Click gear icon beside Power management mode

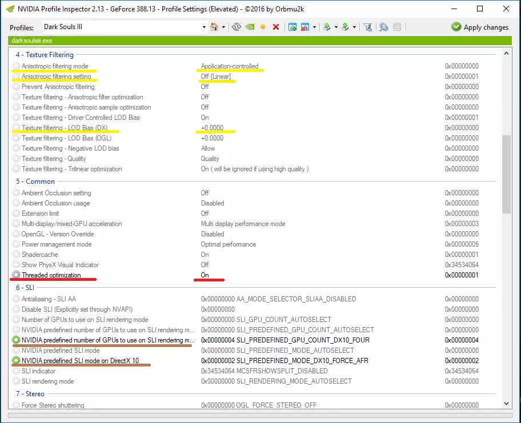pos(16,244)
